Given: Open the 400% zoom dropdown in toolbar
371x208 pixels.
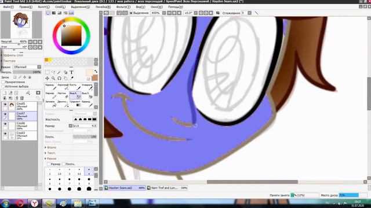Looking at the screenshot, I should pos(164,13).
